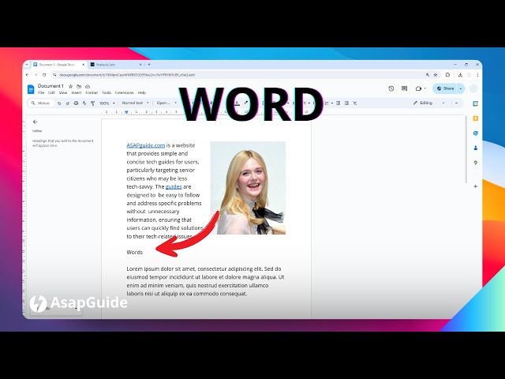The width and height of the screenshot is (505, 379).
Task: Click the word Words in document
Action: [135, 253]
